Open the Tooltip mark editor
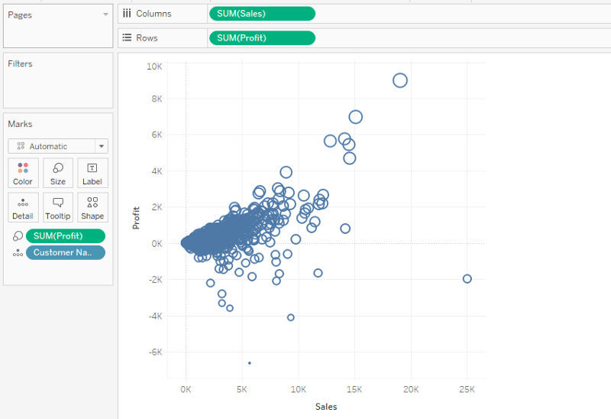This screenshot has width=611, height=419. (x=58, y=207)
